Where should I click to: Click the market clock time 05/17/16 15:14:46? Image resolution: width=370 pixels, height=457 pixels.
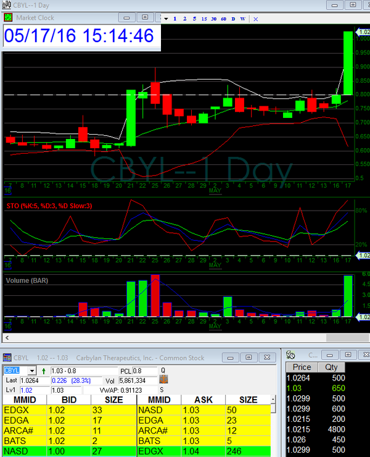click(x=79, y=36)
